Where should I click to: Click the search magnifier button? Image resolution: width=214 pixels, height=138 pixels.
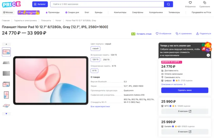tap(168, 4)
